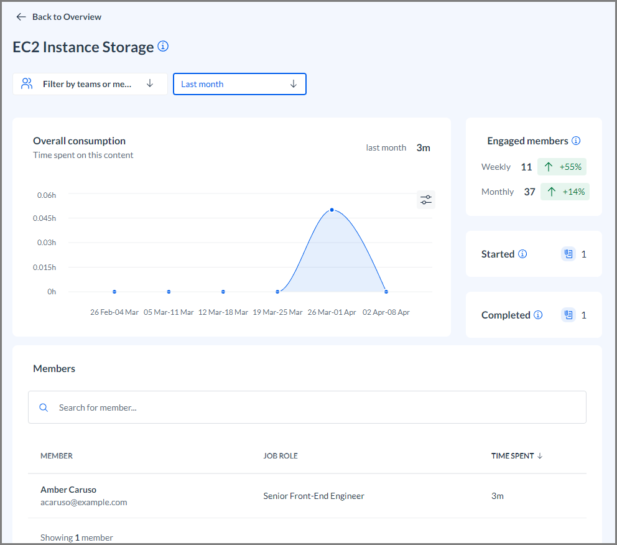Click the Weekly count 11
617x545 pixels.
pyautogui.click(x=526, y=167)
